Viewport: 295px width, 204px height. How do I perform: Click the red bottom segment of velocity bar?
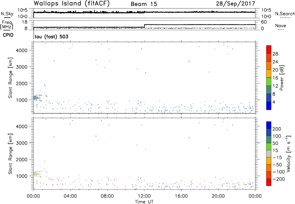point(269,182)
